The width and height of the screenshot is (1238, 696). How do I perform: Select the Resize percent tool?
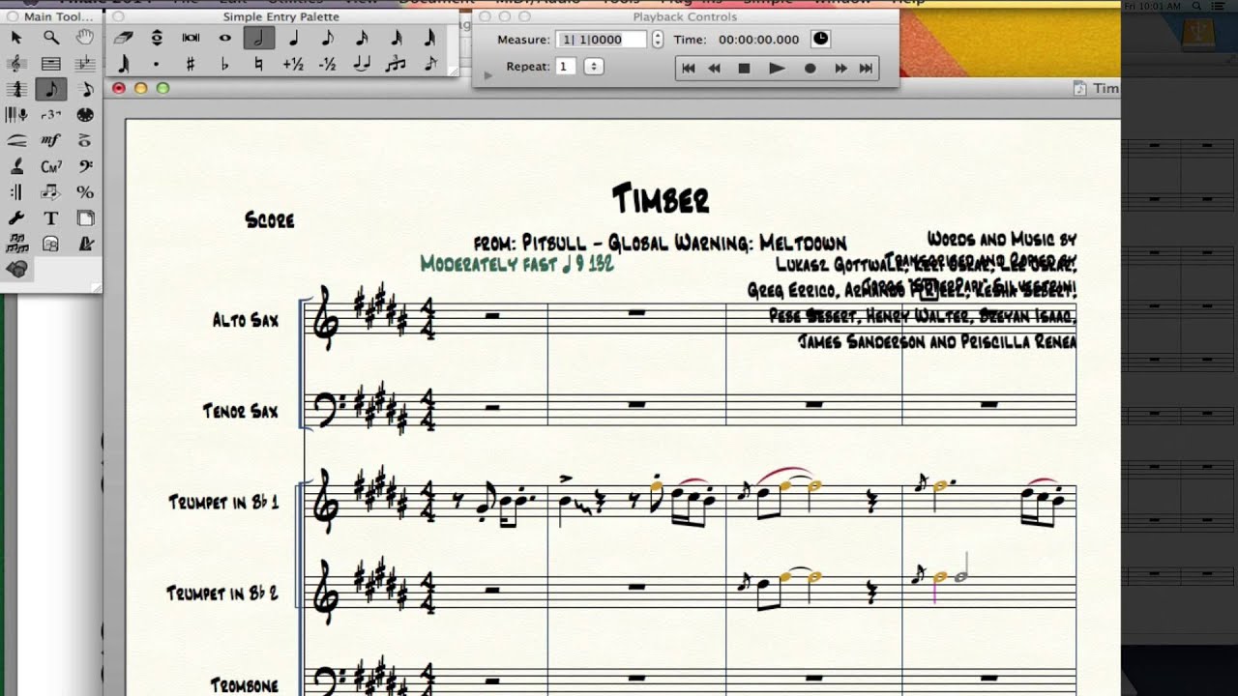[x=85, y=191]
